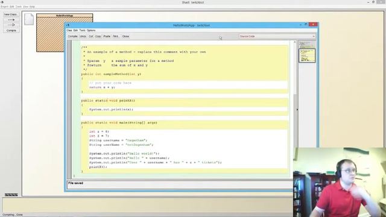
Task: Open Help menu in BlueJ main window
Action: coord(32,7)
